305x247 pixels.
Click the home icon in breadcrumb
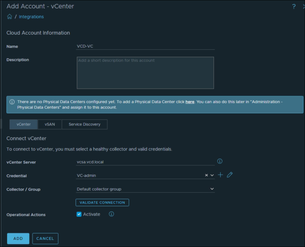(x=9, y=17)
